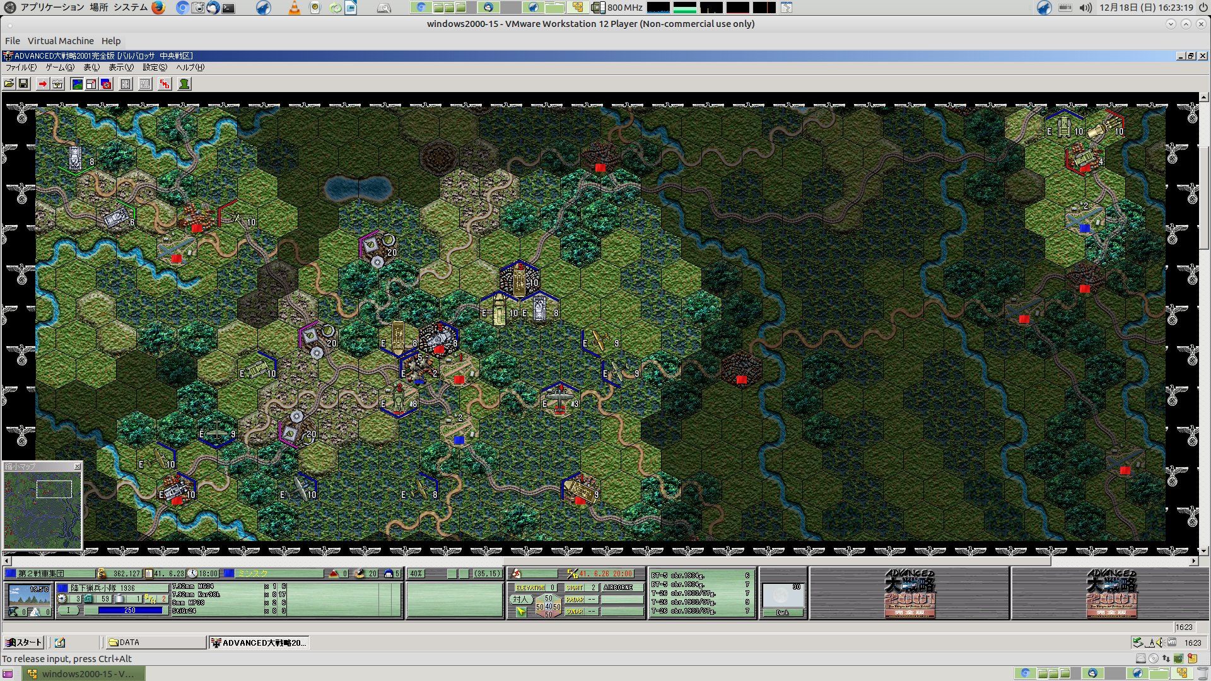Click the open box toolbar icon
Image resolution: width=1211 pixels, height=681 pixels.
click(x=57, y=84)
